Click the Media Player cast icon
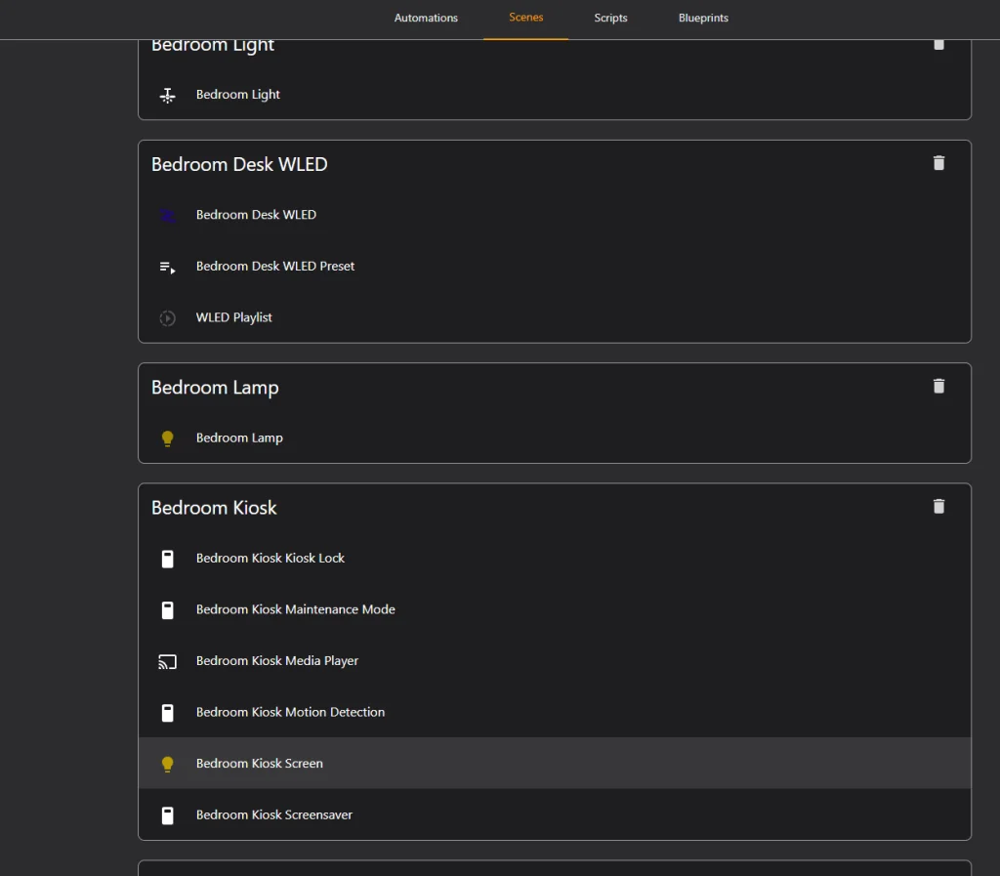Image resolution: width=1000 pixels, height=876 pixels. (167, 662)
